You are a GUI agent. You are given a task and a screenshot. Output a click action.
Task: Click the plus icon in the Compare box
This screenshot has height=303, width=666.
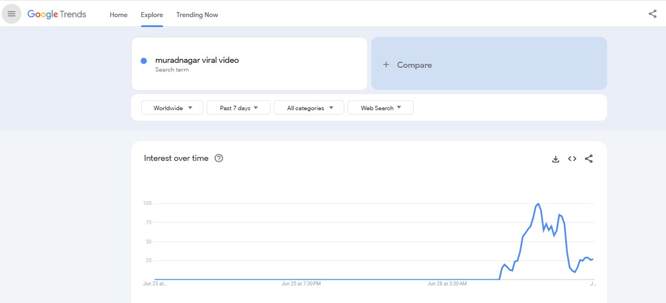[x=386, y=65]
